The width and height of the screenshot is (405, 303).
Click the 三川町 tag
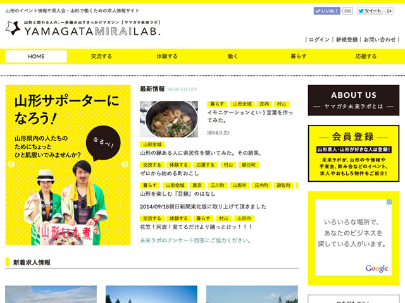[218, 185]
